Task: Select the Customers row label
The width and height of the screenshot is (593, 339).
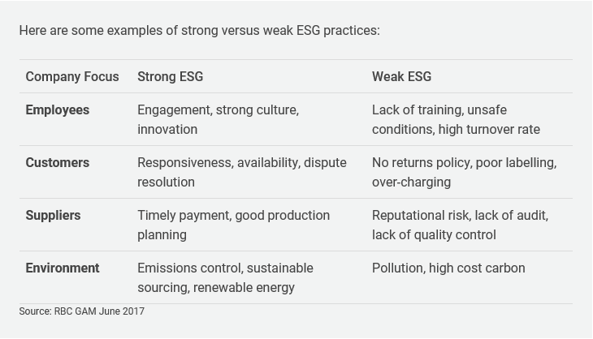Action: pos(57,163)
